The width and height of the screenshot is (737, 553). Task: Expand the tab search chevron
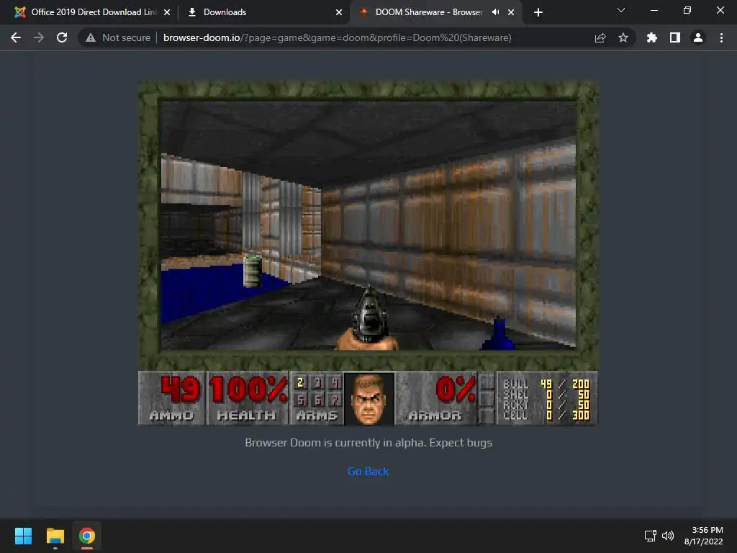click(621, 10)
